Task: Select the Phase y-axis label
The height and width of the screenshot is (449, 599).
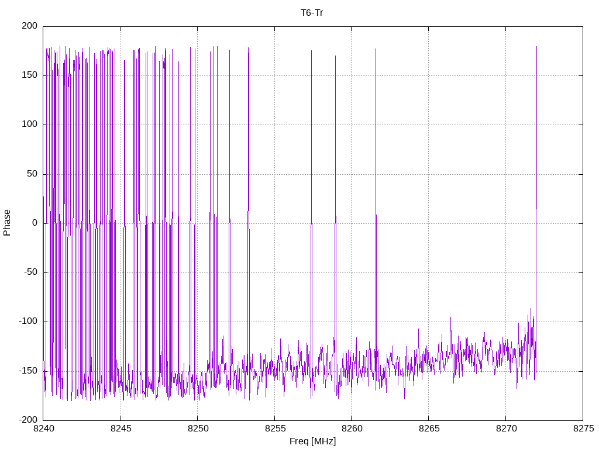Action: click(x=7, y=223)
